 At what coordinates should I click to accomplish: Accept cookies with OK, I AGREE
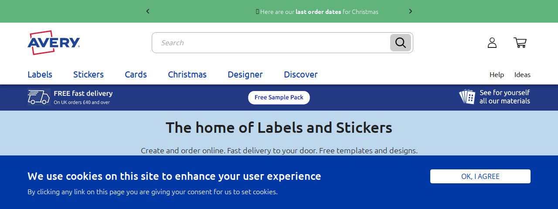point(480,176)
